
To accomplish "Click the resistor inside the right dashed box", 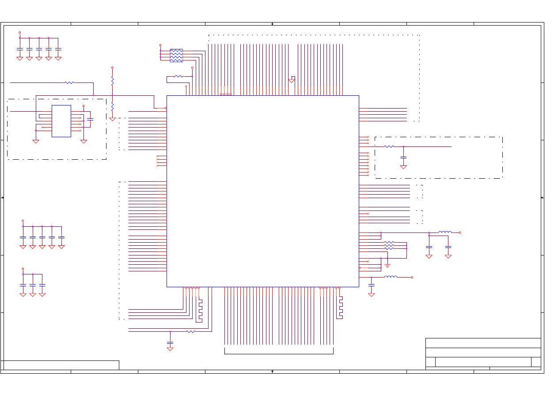I will [x=389, y=146].
